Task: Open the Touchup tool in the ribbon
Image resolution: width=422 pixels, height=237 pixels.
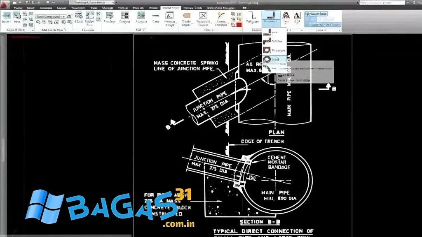Action: click(x=110, y=18)
